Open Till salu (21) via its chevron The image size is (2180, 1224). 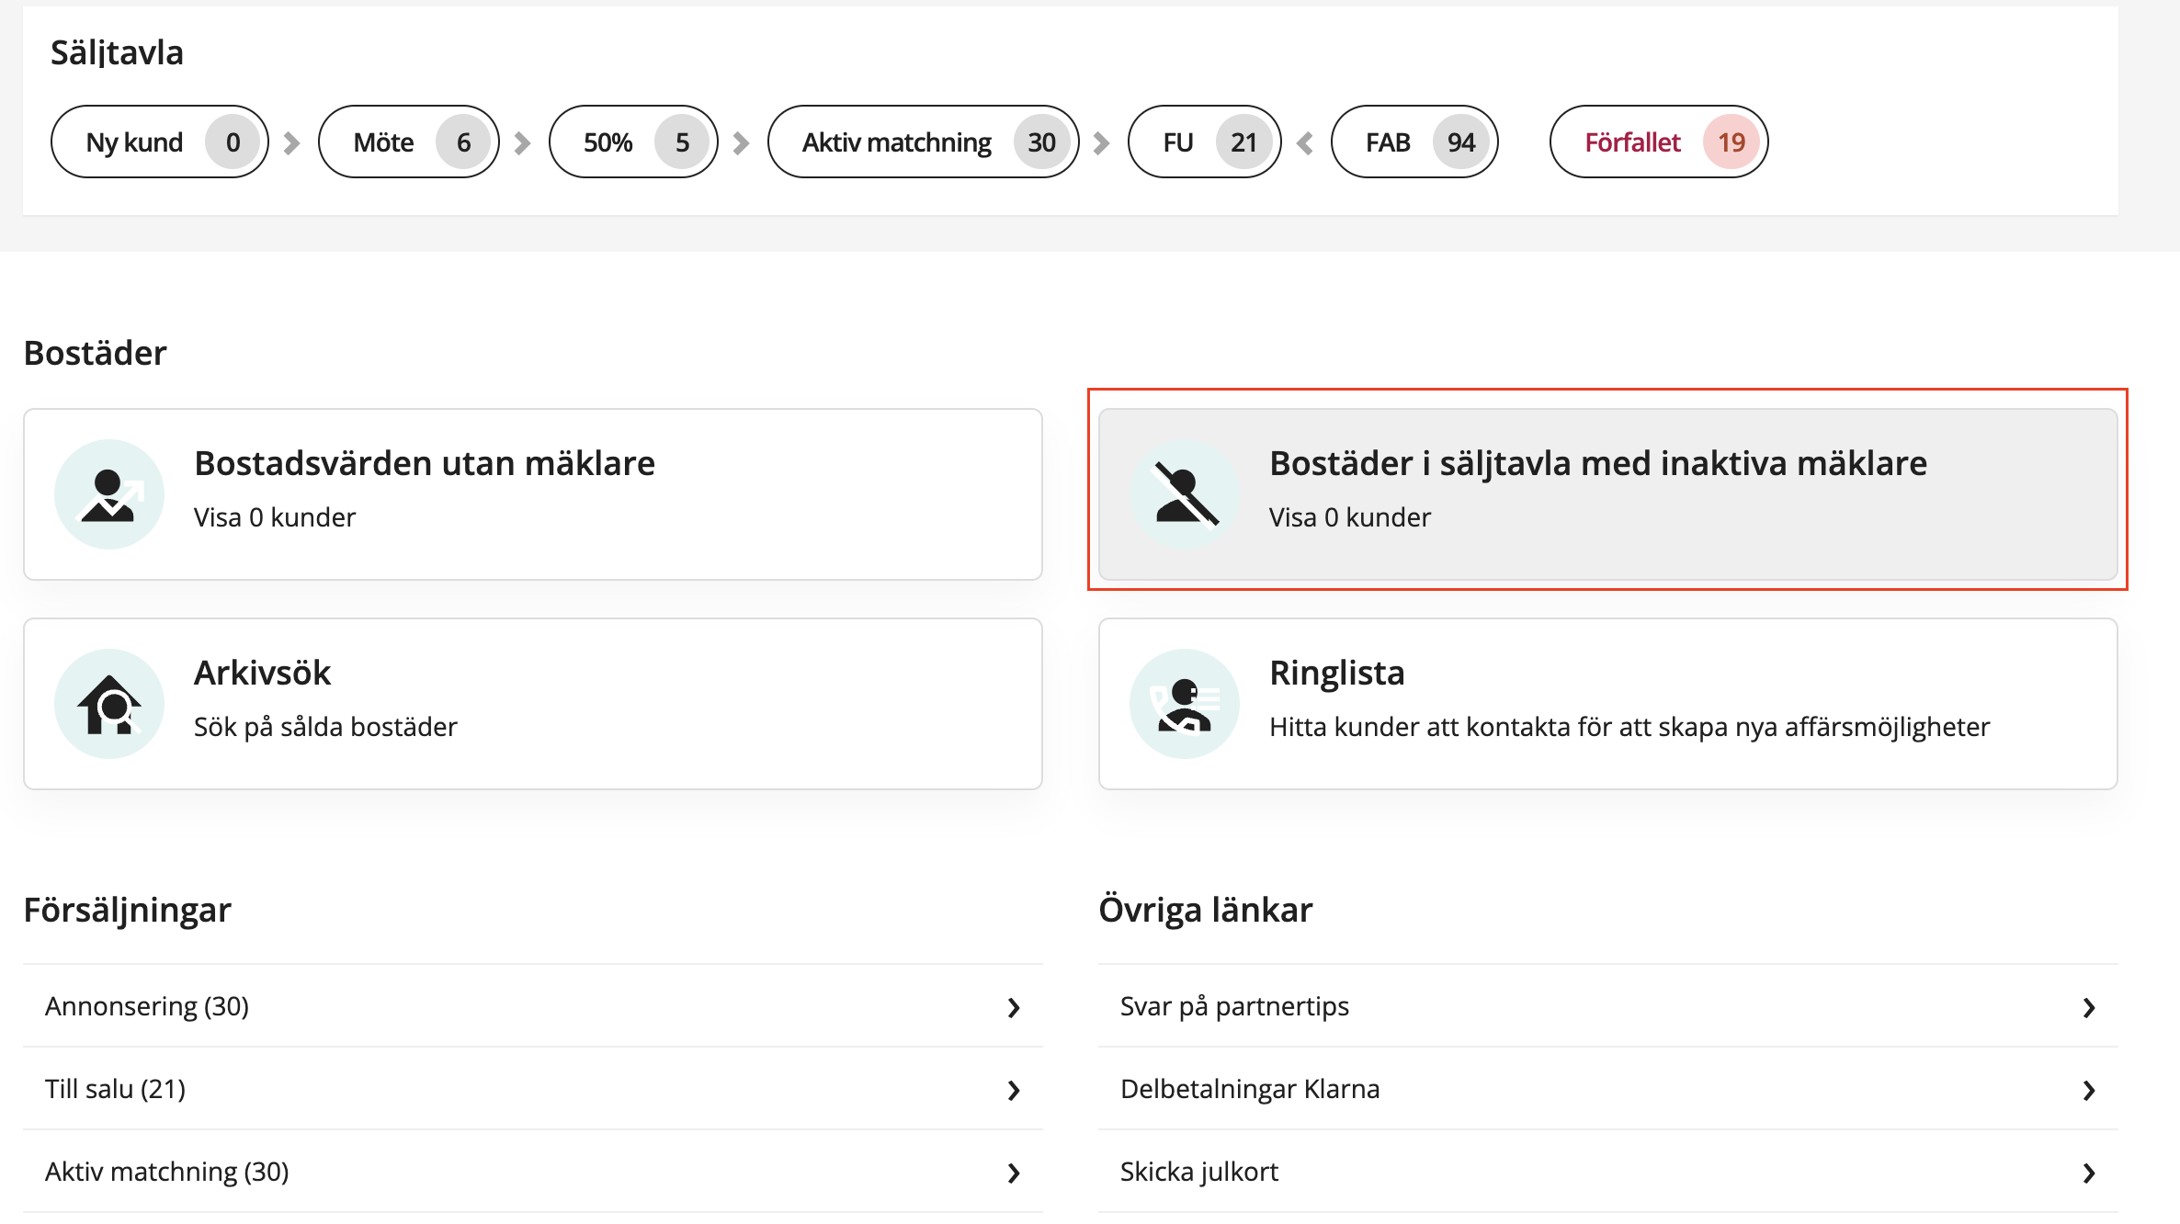pyautogui.click(x=1014, y=1090)
